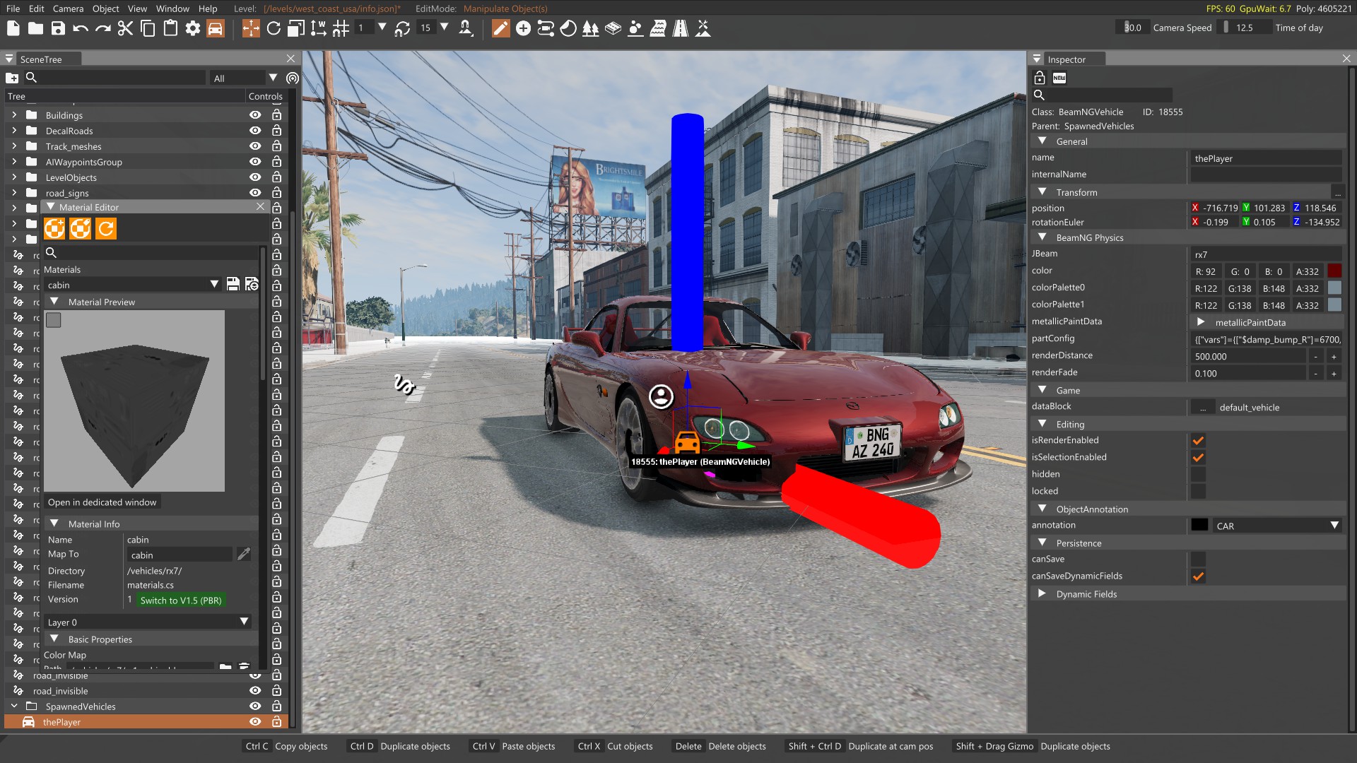Open the Camera menu
This screenshot has height=763, width=1357.
(68, 8)
